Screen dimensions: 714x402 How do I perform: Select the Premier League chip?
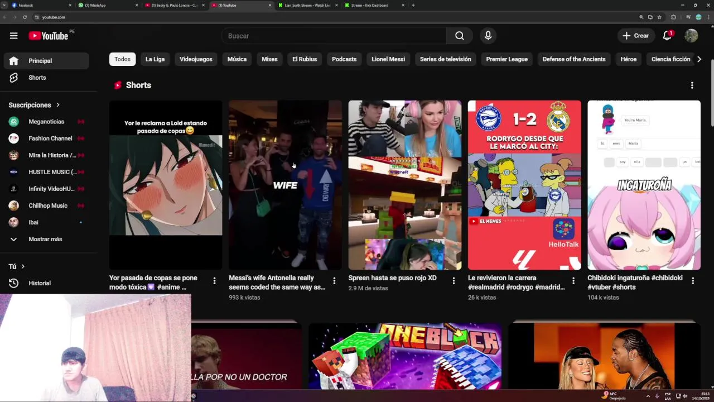(x=506, y=59)
